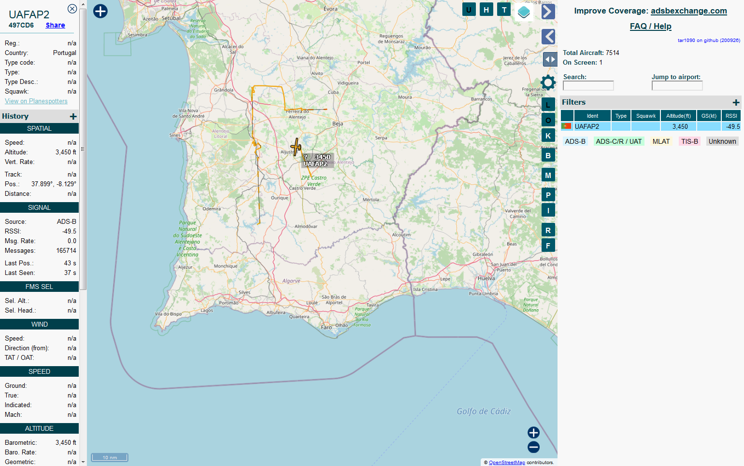Viewport: 744px width, 466px height.
Task: Click the Portugal flag in aircraft table
Action: (x=567, y=126)
